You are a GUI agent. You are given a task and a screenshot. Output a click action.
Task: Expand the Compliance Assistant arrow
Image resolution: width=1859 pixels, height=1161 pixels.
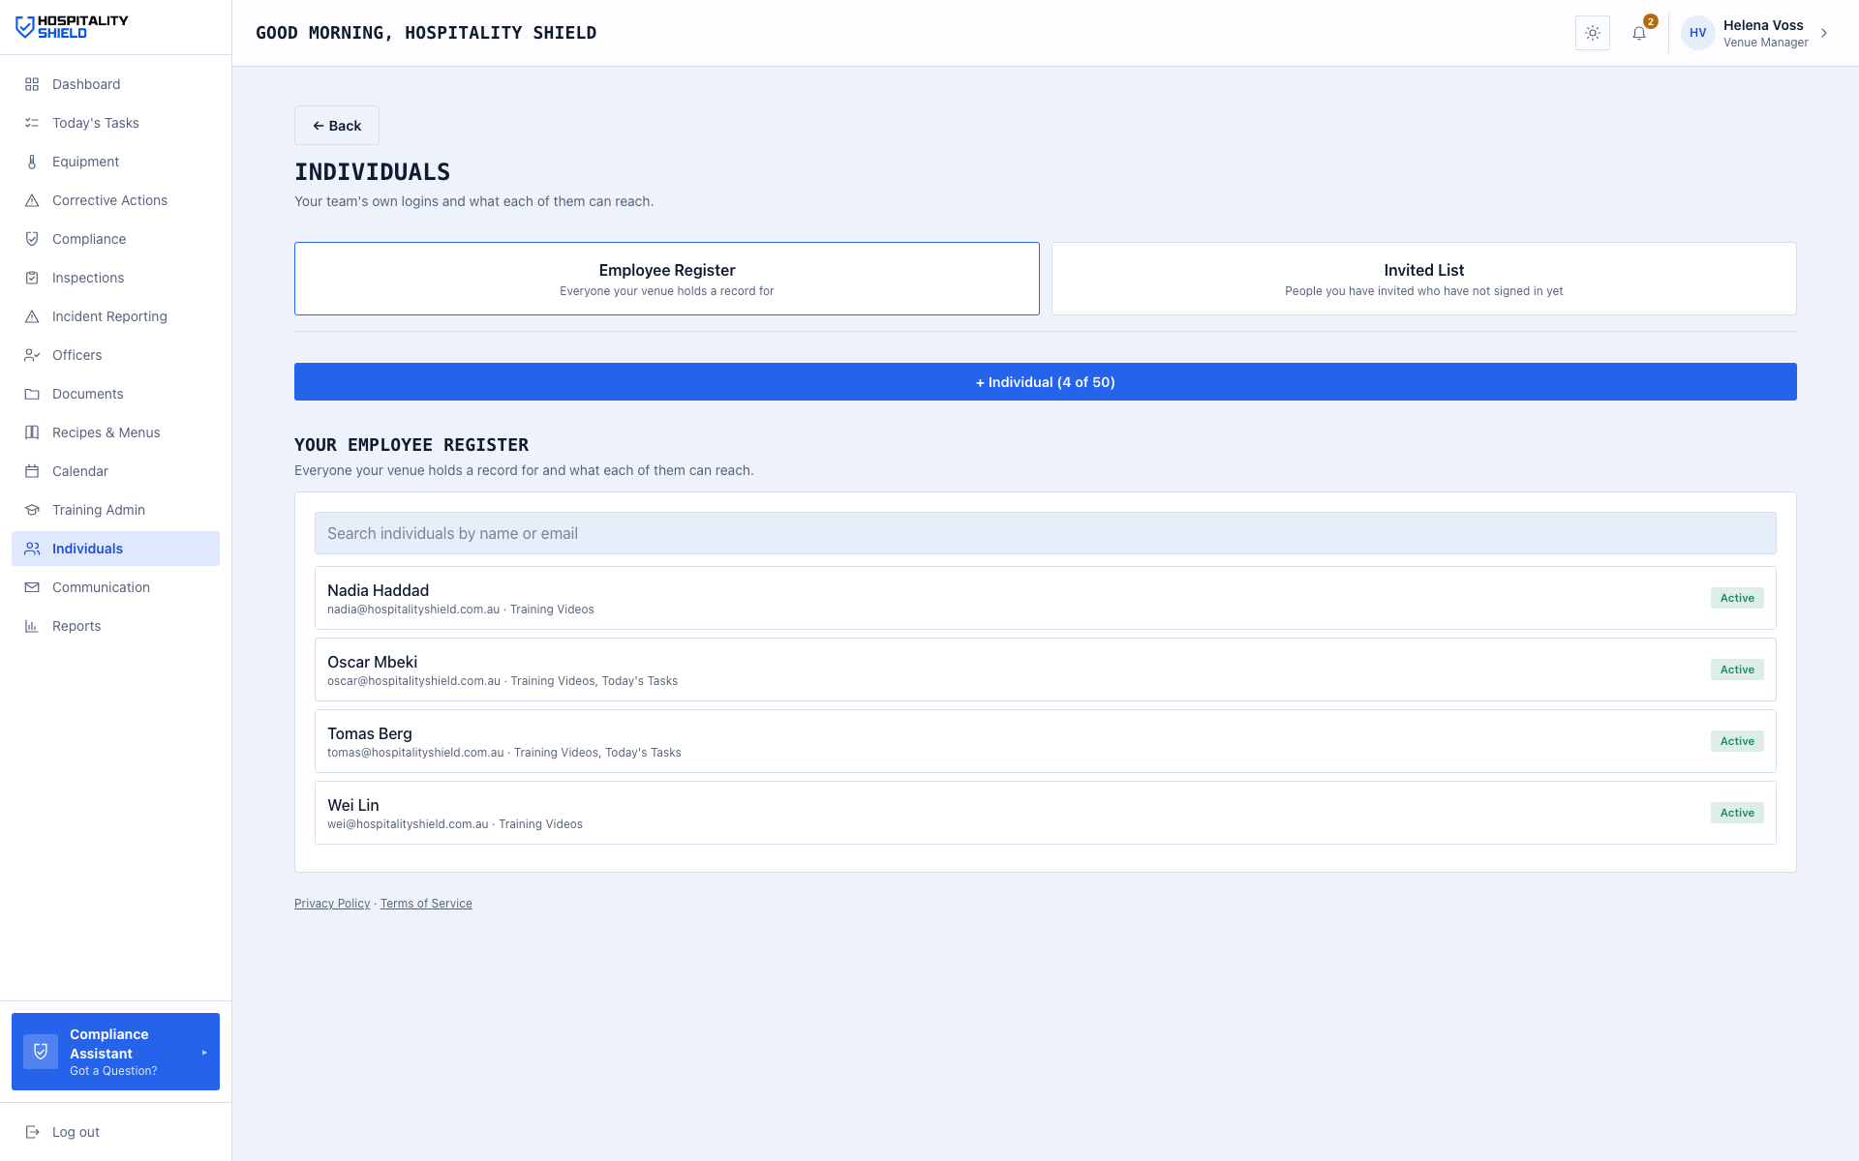point(204,1053)
